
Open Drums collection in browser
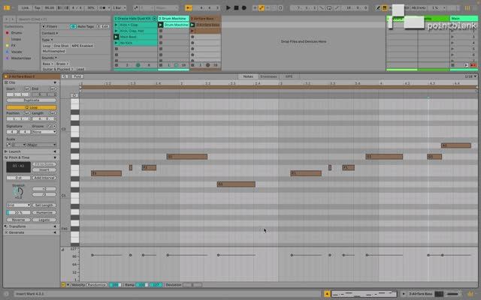(17, 33)
